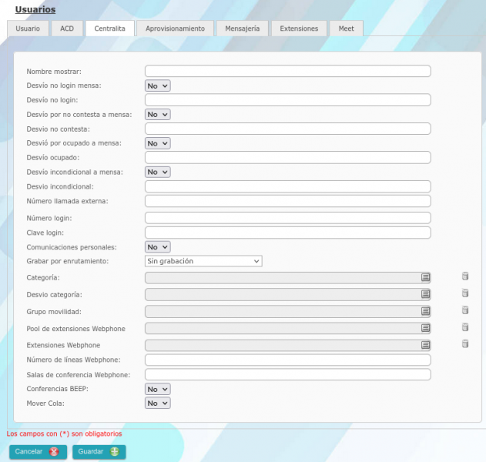Open Pool de extensiones Webphone list icon
486x462 pixels.
click(425, 329)
